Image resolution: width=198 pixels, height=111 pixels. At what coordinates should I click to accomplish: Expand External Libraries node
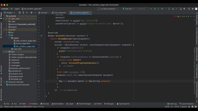[x=4, y=82]
